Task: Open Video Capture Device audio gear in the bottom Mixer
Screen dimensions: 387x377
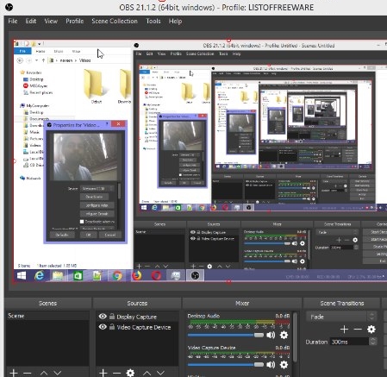Action: click(284, 365)
